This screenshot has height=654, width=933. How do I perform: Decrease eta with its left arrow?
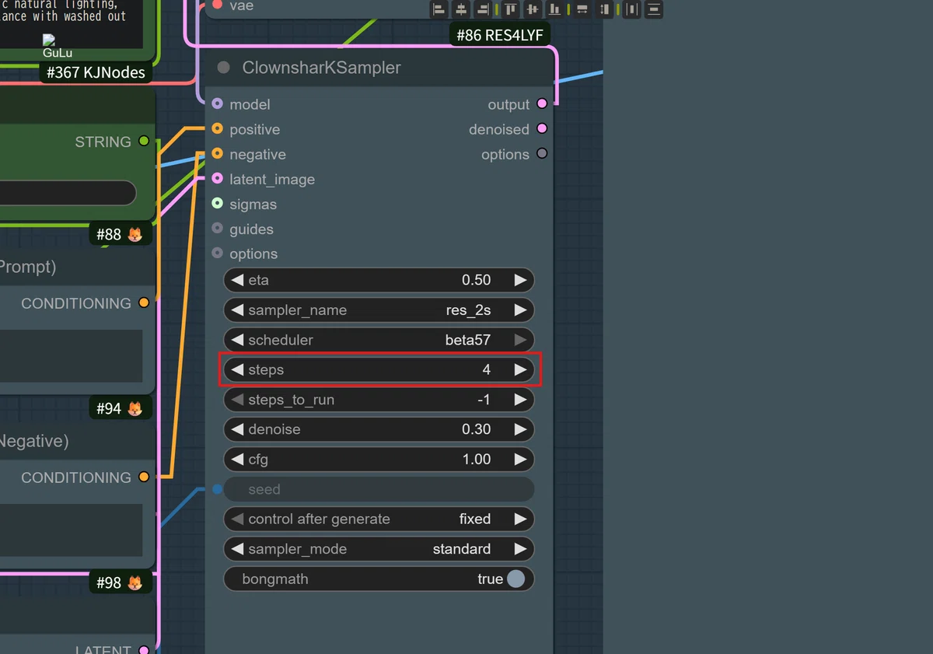click(x=237, y=280)
